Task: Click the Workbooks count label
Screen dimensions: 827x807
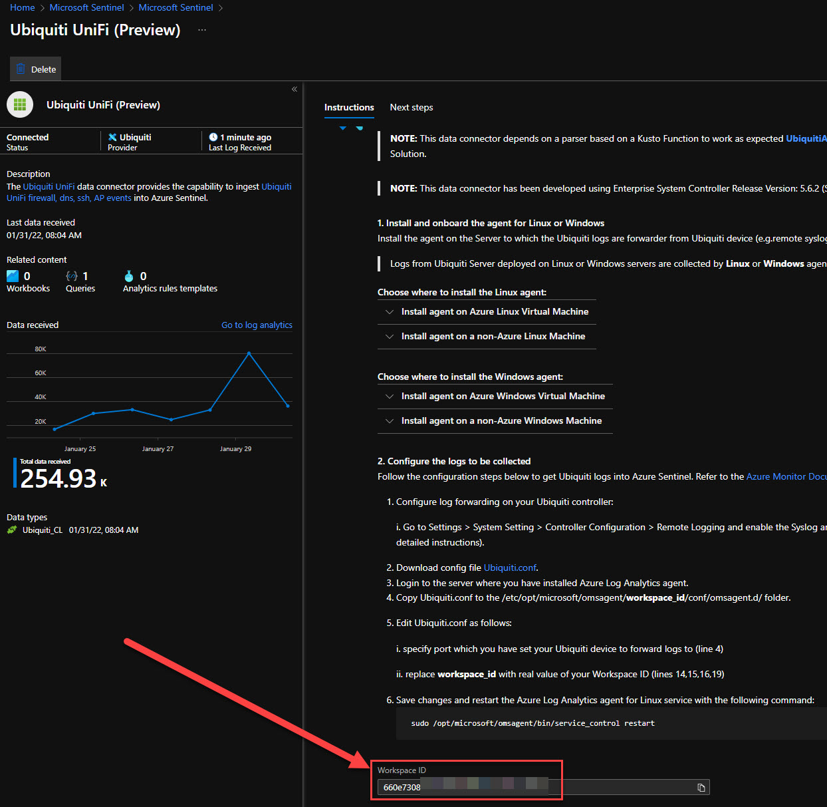Action: click(x=28, y=288)
